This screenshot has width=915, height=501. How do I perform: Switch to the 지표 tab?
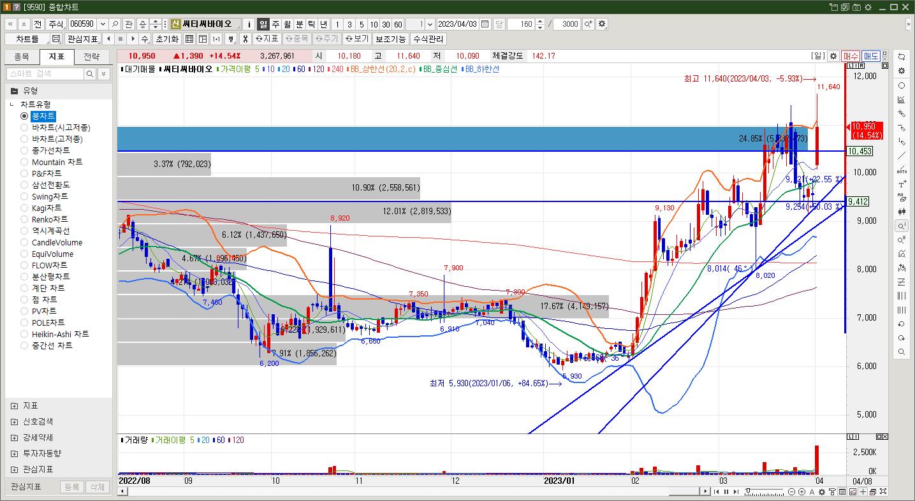pos(57,57)
